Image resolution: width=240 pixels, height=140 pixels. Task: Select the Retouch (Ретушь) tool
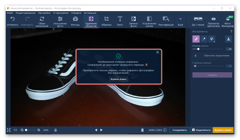coord(75,21)
